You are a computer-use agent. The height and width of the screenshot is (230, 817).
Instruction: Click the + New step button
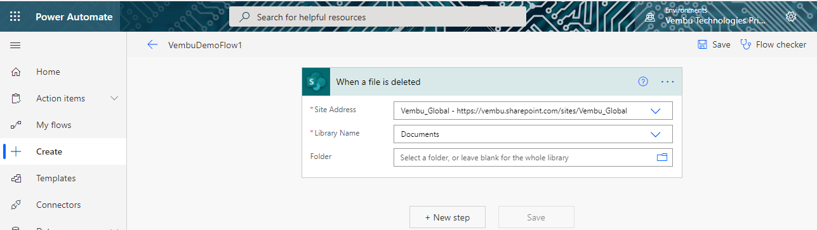448,217
